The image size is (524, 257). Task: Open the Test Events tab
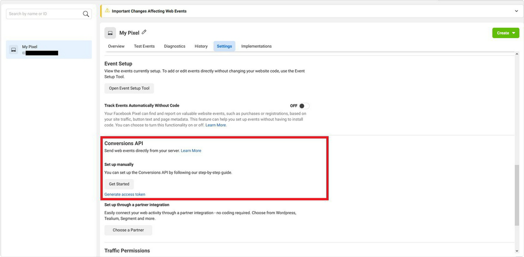pos(144,46)
